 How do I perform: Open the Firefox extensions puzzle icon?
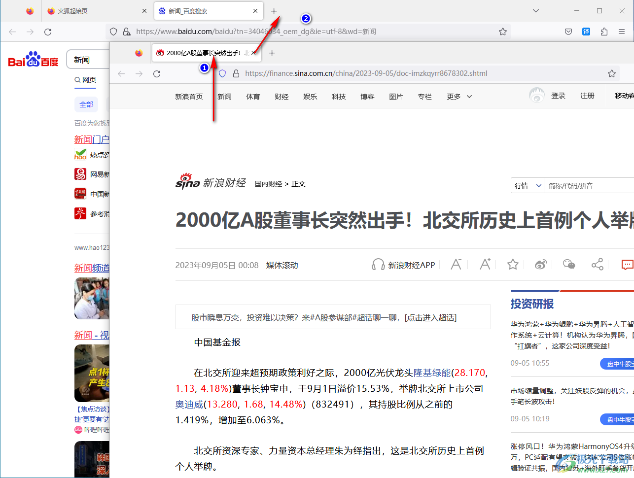604,32
